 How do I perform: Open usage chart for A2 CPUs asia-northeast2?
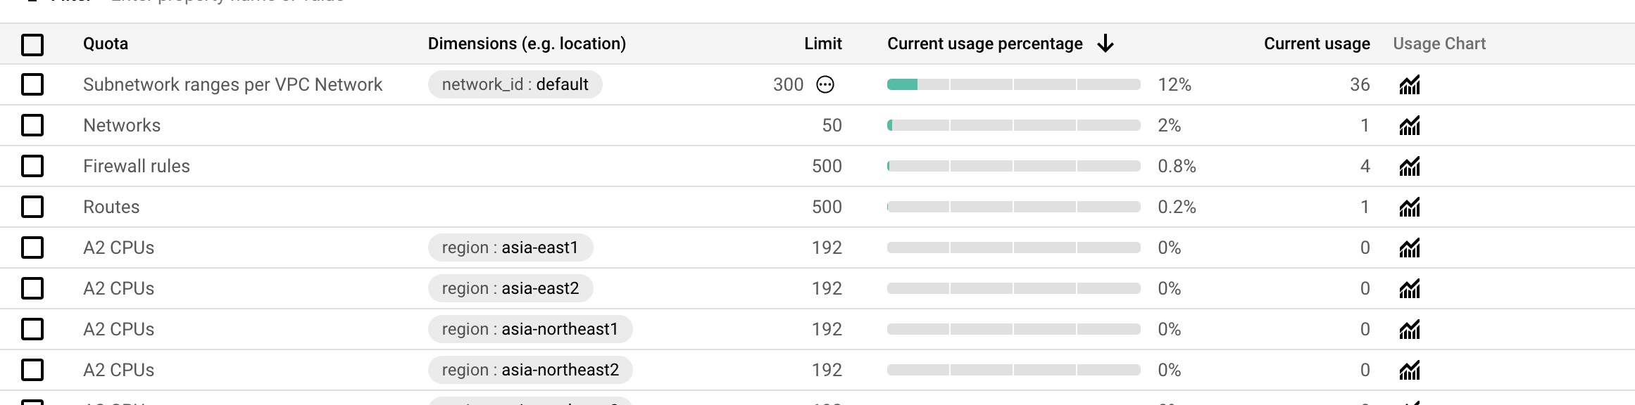tap(1410, 371)
